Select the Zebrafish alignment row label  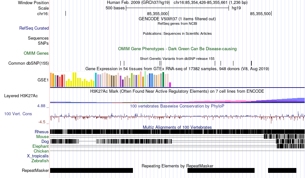pos(40,161)
